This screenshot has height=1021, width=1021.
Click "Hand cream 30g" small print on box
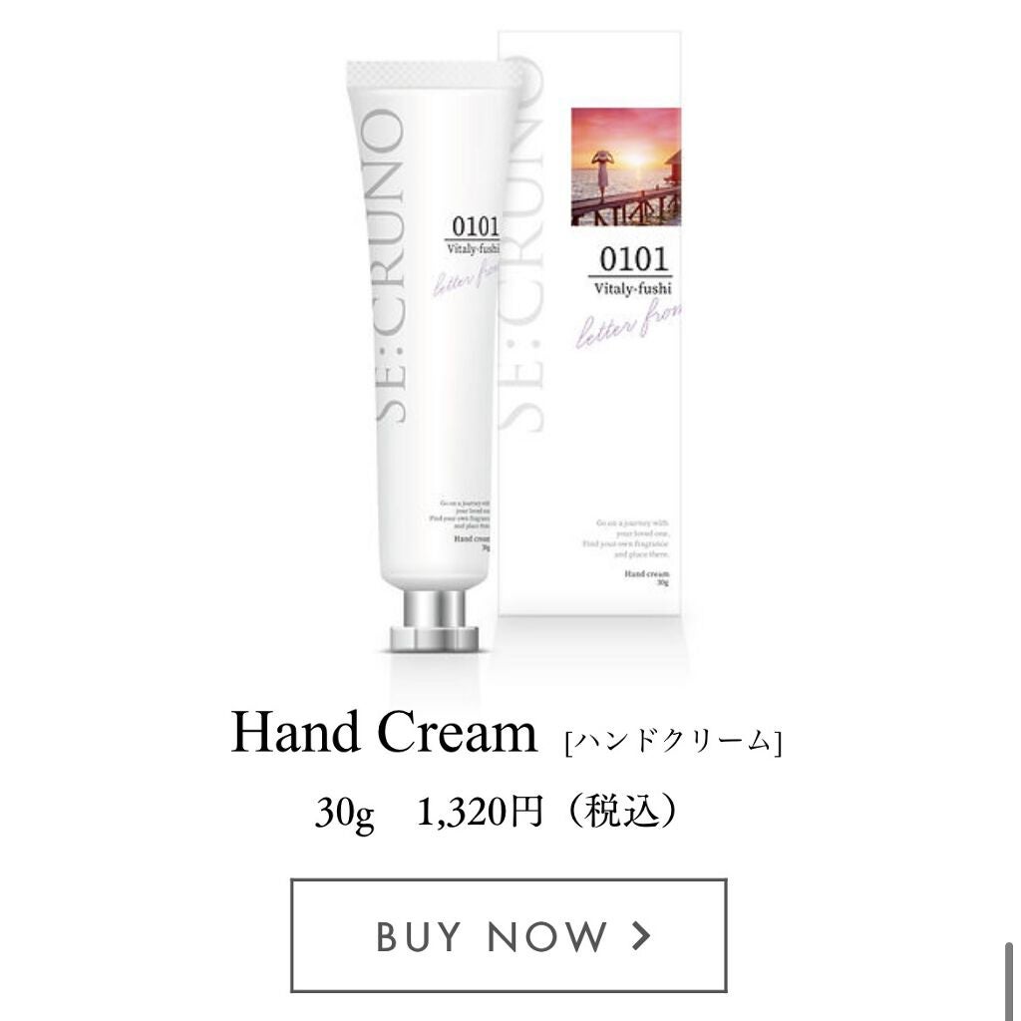point(646,577)
